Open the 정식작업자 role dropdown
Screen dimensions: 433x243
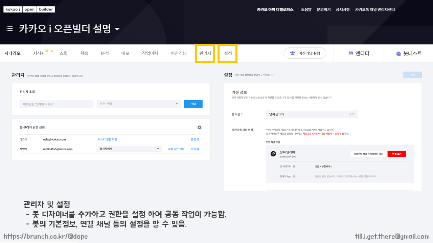[x=129, y=149]
